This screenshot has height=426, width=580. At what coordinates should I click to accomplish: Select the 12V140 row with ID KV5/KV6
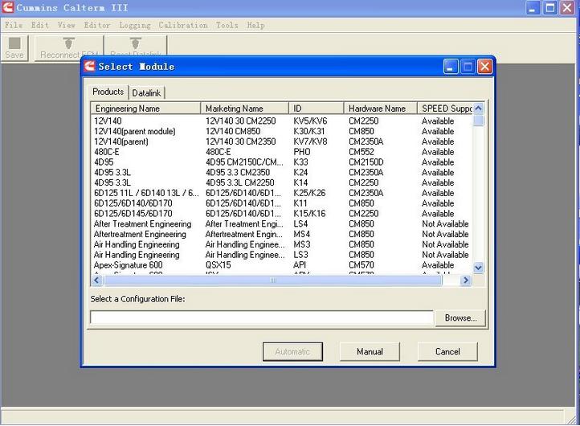pyautogui.click(x=281, y=121)
